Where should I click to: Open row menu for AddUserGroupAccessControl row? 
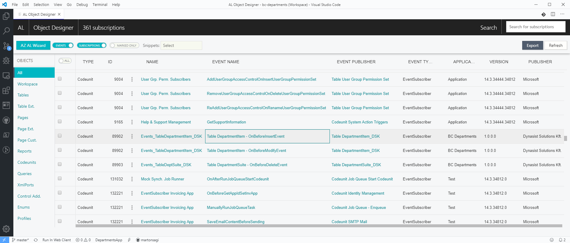click(x=132, y=79)
